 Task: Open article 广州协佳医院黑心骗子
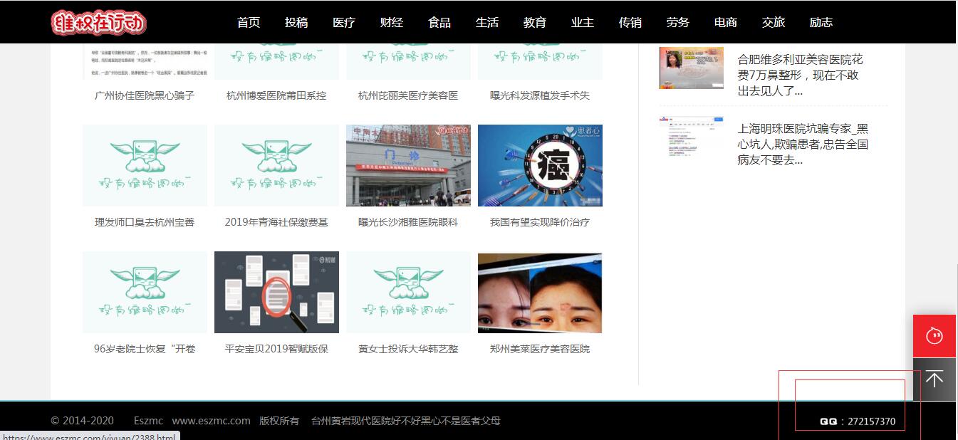pos(145,95)
